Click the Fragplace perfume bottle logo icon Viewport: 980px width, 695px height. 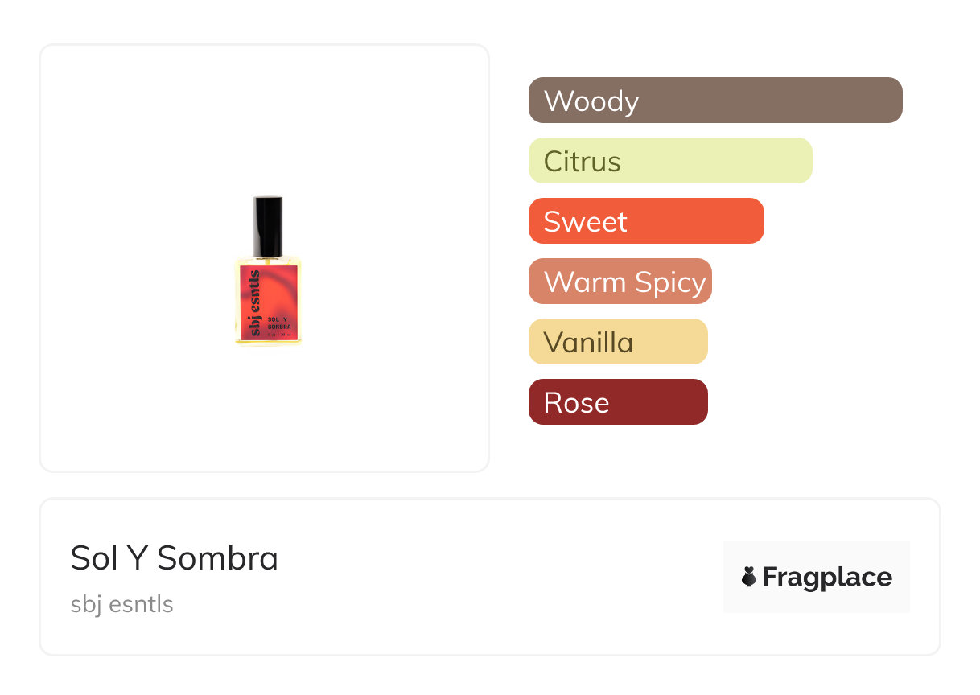pyautogui.click(x=749, y=577)
